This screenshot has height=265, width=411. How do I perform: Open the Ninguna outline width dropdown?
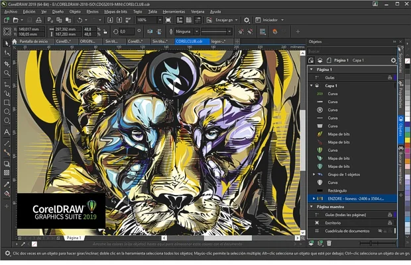[x=197, y=32]
